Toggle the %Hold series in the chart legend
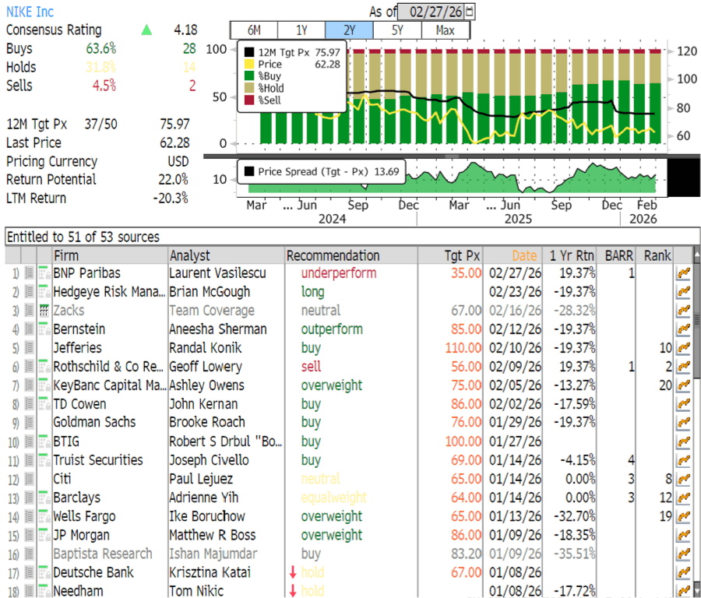This screenshot has width=701, height=598. click(x=249, y=89)
